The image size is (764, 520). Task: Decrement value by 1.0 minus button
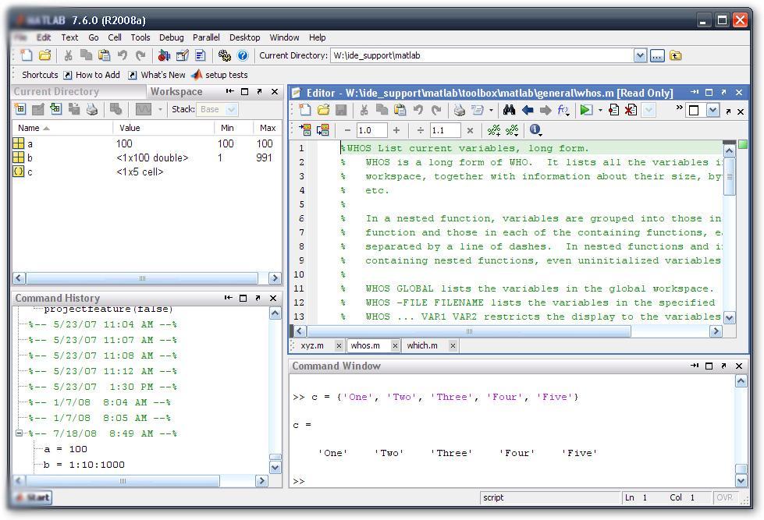(x=347, y=130)
